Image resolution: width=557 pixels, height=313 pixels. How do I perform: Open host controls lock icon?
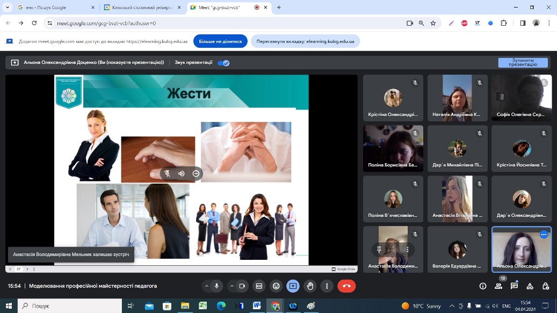coord(546,286)
